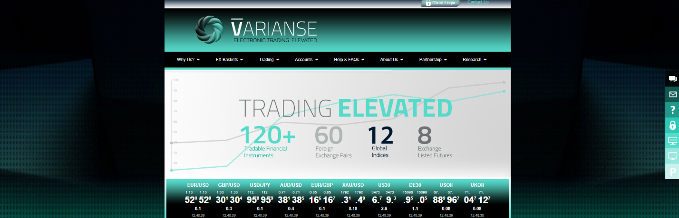Select the EUR/GBP quote label
679x218 pixels.
coord(322,185)
